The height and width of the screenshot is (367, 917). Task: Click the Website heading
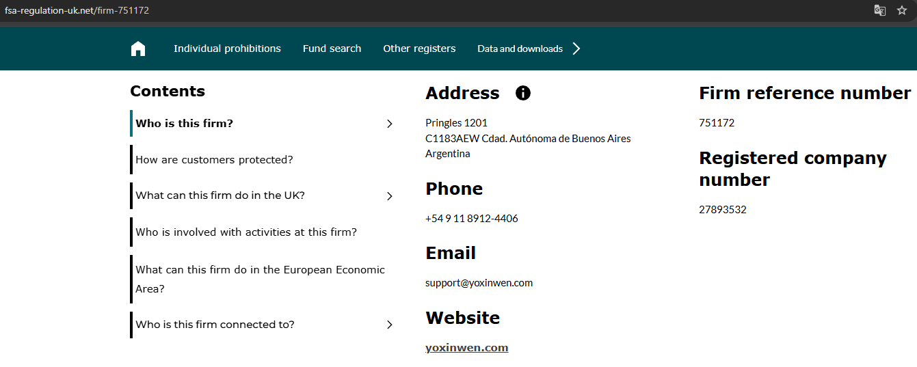coord(462,318)
